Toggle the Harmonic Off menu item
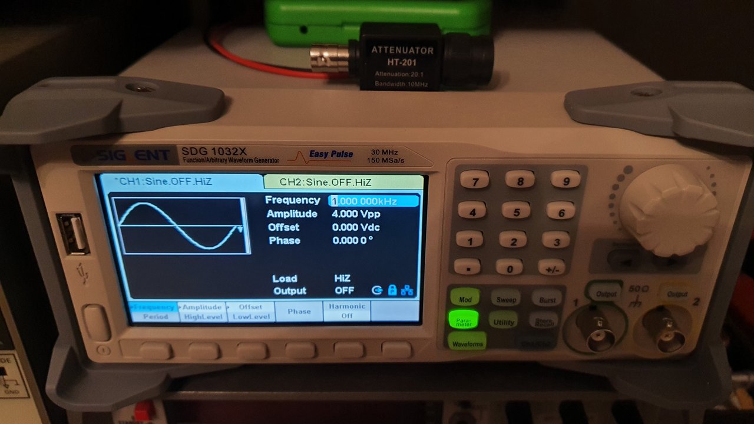 [x=347, y=311]
